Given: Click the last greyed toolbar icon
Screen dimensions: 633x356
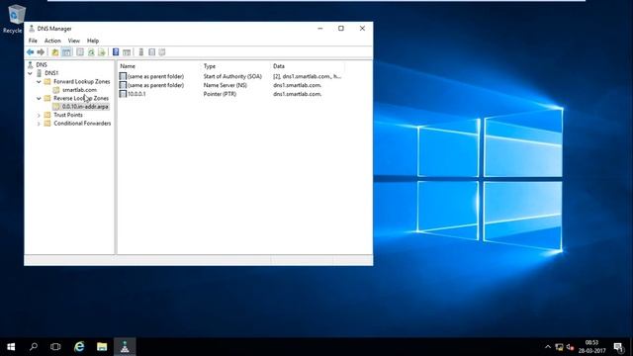Looking at the screenshot, I should coord(162,52).
